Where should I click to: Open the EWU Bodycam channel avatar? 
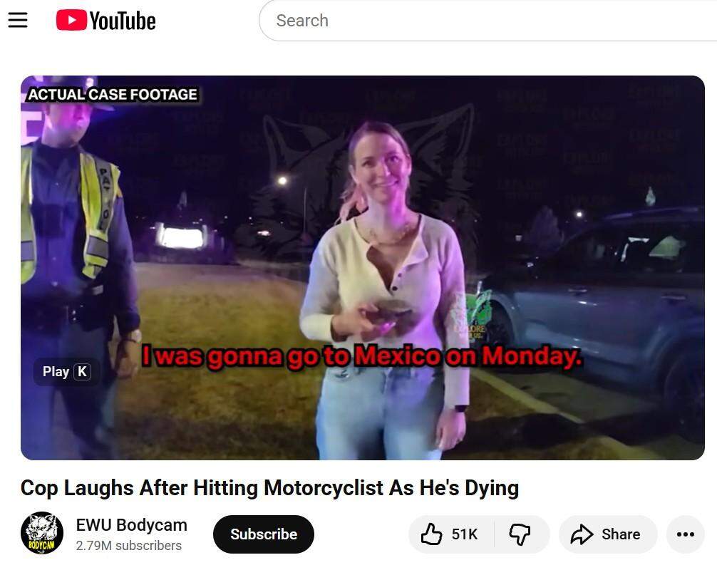(x=42, y=534)
